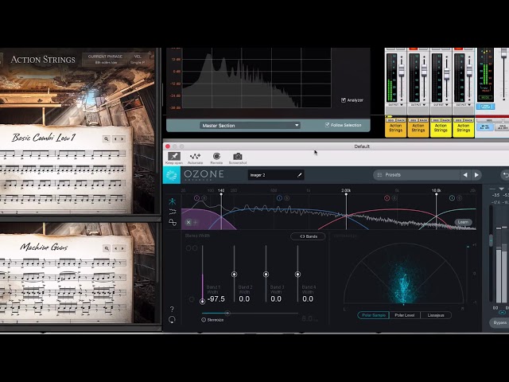Click Band 4 Width slider handle
The image size is (509, 382).
pos(297,275)
